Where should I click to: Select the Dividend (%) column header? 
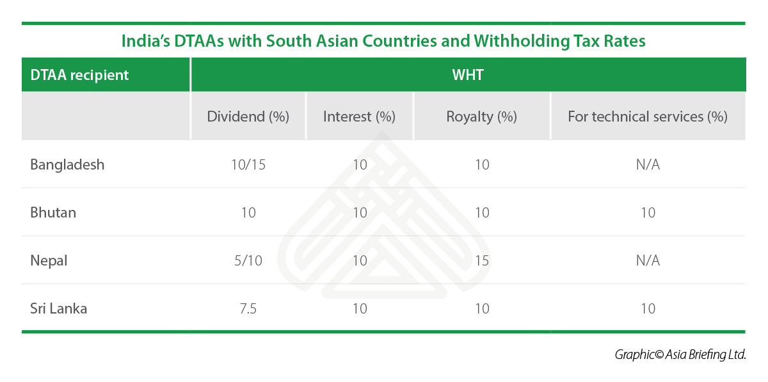point(248,116)
